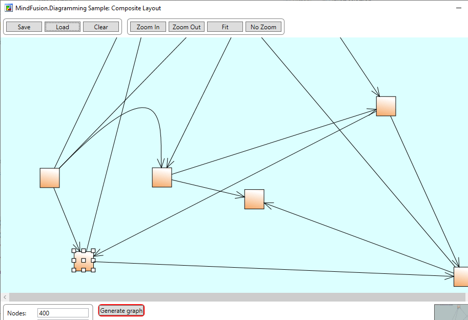Image resolution: width=468 pixels, height=320 pixels.
Task: Click the currently selected node with handles
Action: point(83,259)
